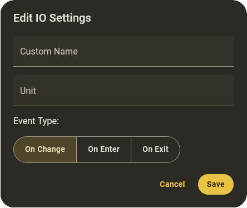
Task: Pick the middle On Enter segment button
Action: click(103, 150)
